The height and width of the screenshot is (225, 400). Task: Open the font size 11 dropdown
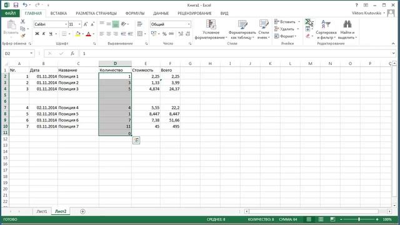[x=79, y=24]
